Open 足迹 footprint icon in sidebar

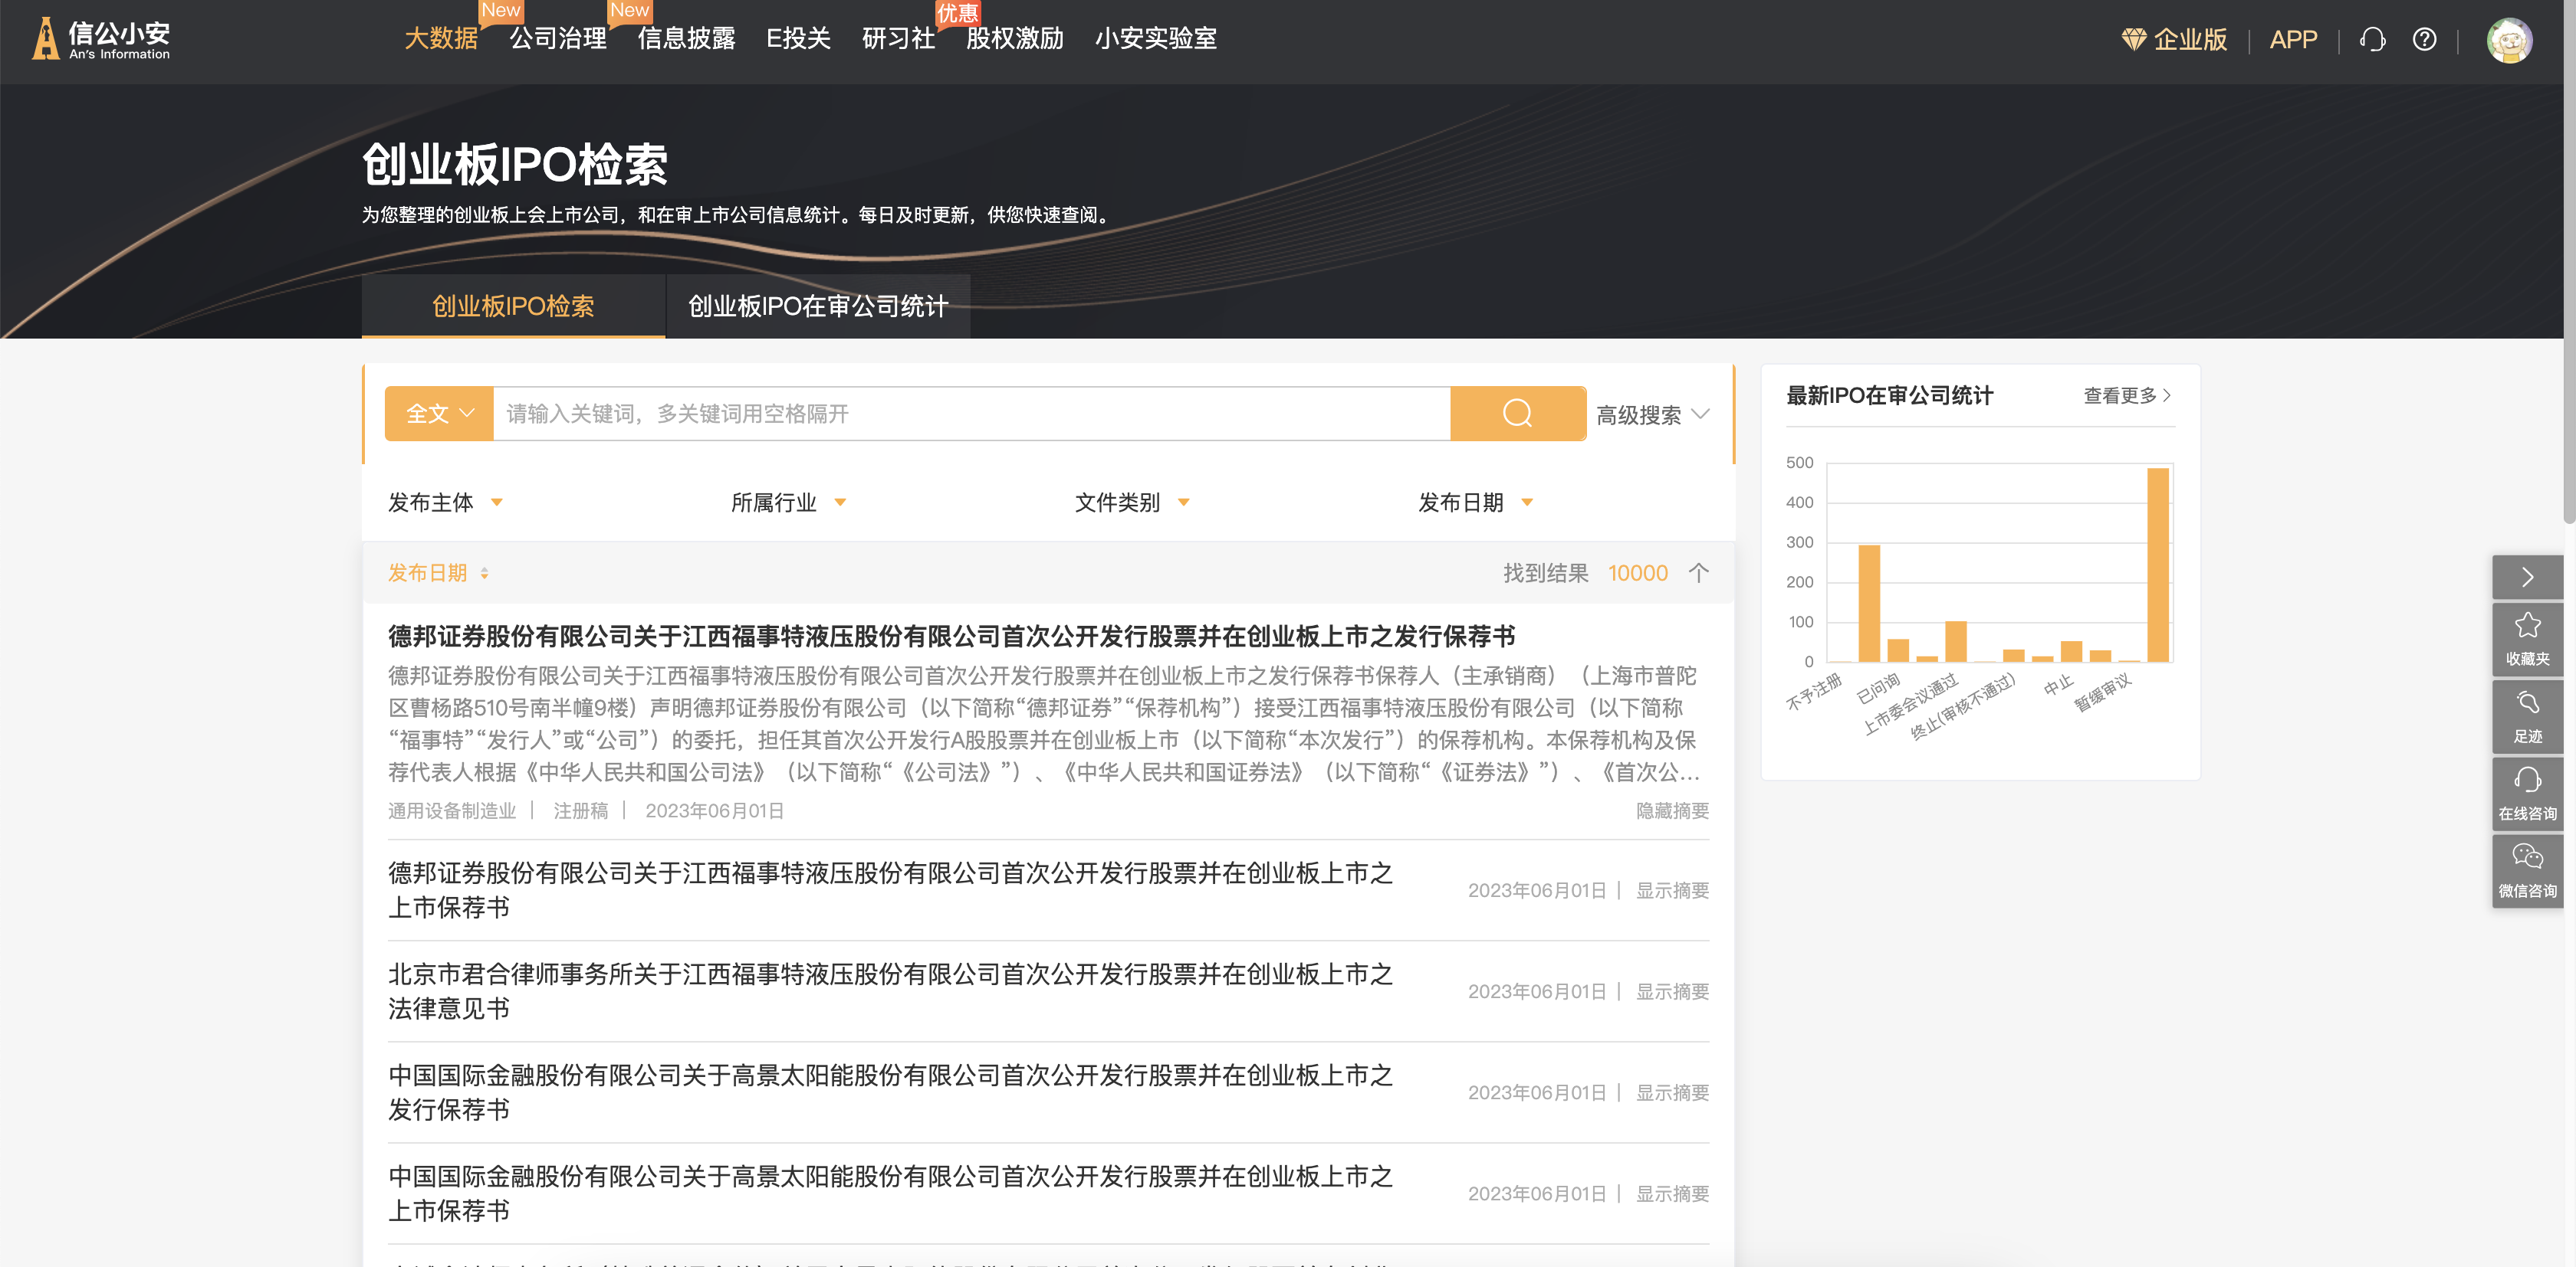coord(2527,716)
